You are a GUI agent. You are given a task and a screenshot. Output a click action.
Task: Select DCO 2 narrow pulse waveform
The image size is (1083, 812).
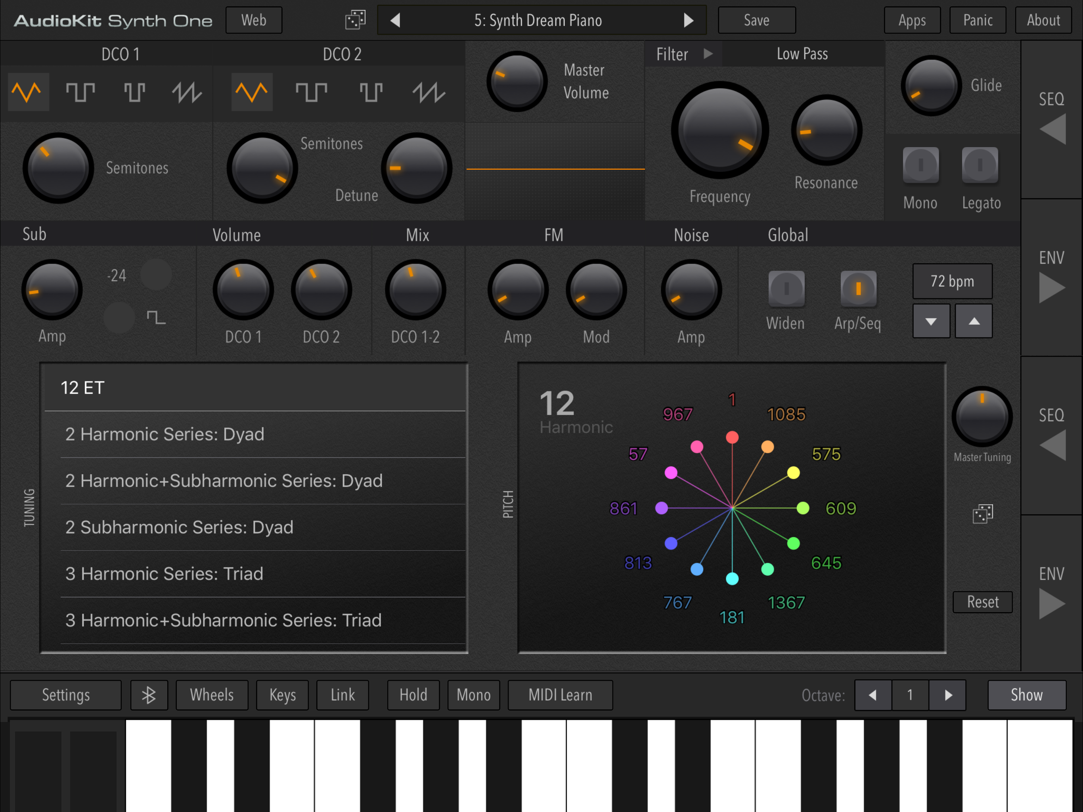[371, 92]
